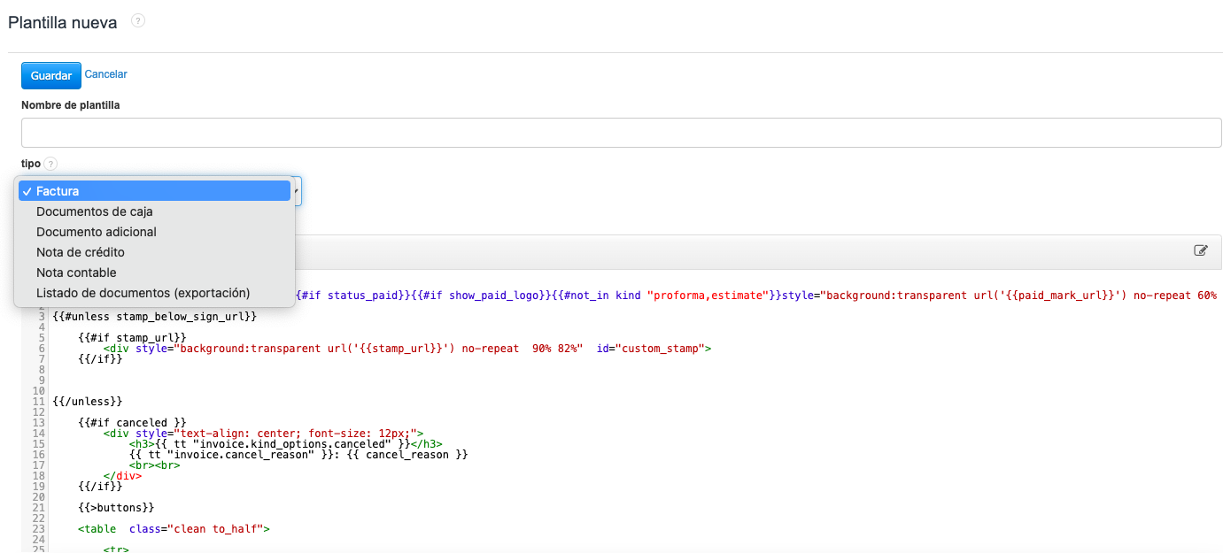Click the invoice.cancel_reason code line
1223x553 pixels.
(x=298, y=454)
